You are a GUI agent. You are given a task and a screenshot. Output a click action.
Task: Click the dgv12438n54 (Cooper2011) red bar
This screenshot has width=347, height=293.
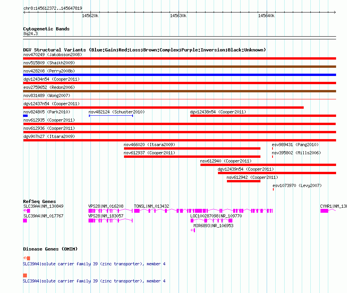(x=263, y=116)
